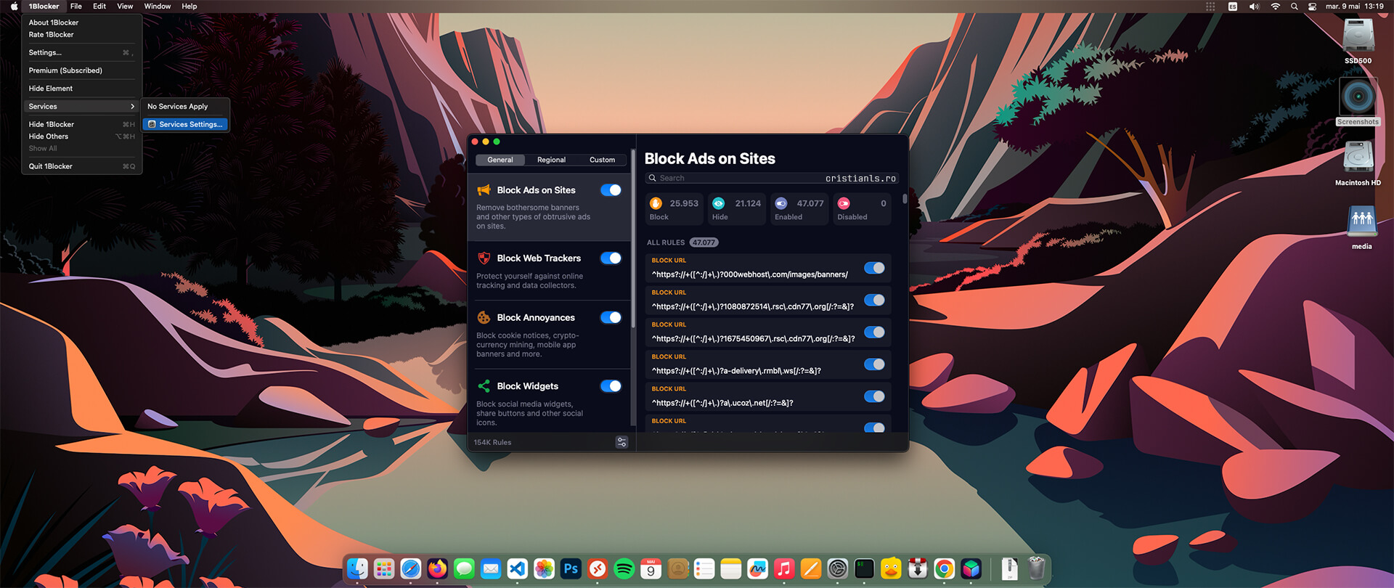Launch Google Chrome from the Dock
Screen dimensions: 1394x588
point(945,569)
